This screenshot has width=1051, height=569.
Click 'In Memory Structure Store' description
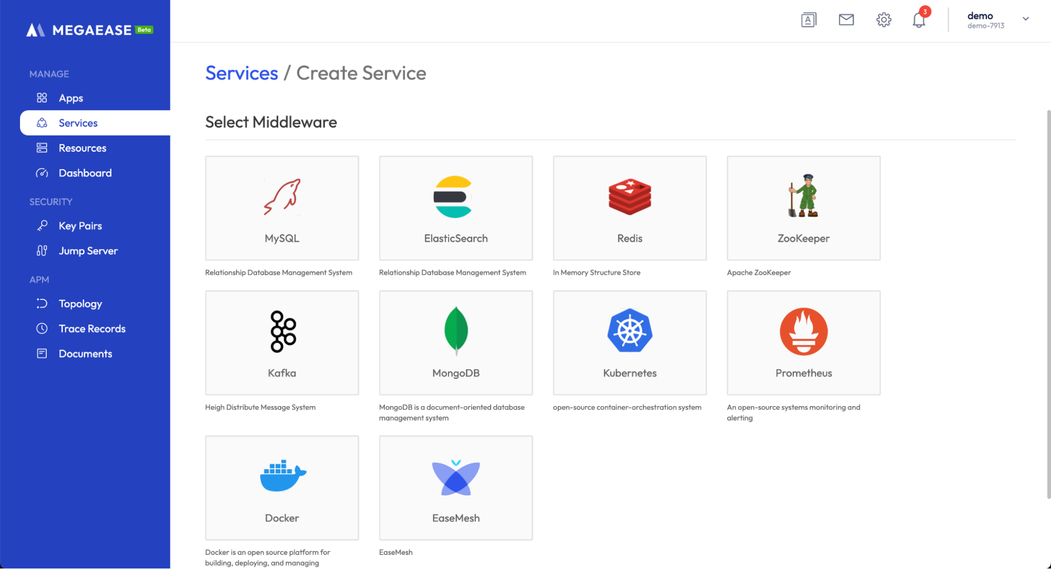point(597,273)
